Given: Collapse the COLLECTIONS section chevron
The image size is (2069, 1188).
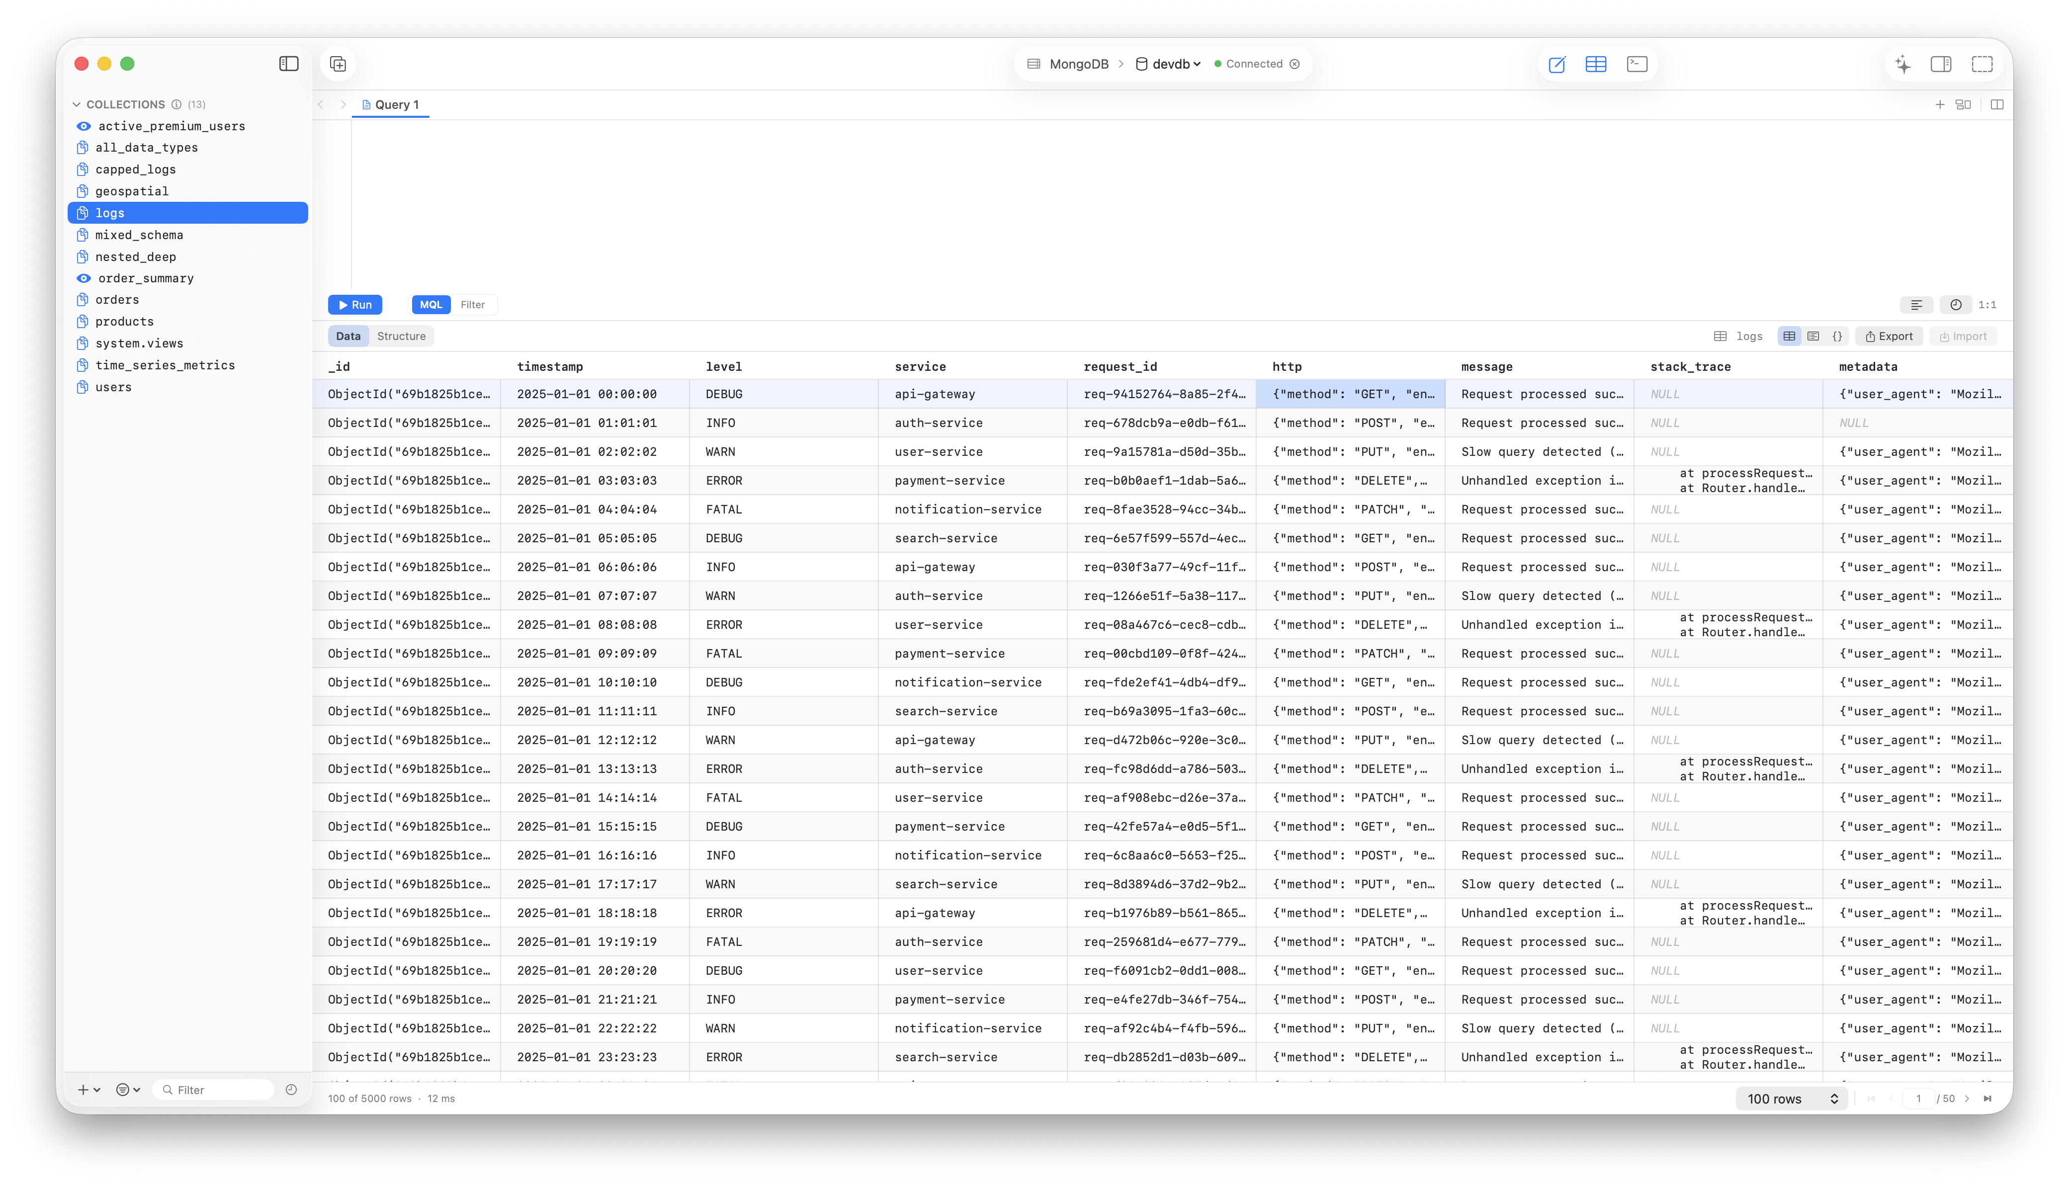Looking at the screenshot, I should tap(76, 104).
